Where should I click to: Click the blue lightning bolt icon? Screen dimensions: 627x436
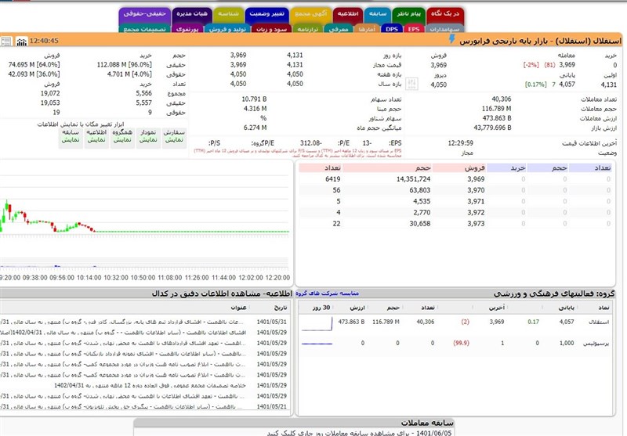coord(451,39)
